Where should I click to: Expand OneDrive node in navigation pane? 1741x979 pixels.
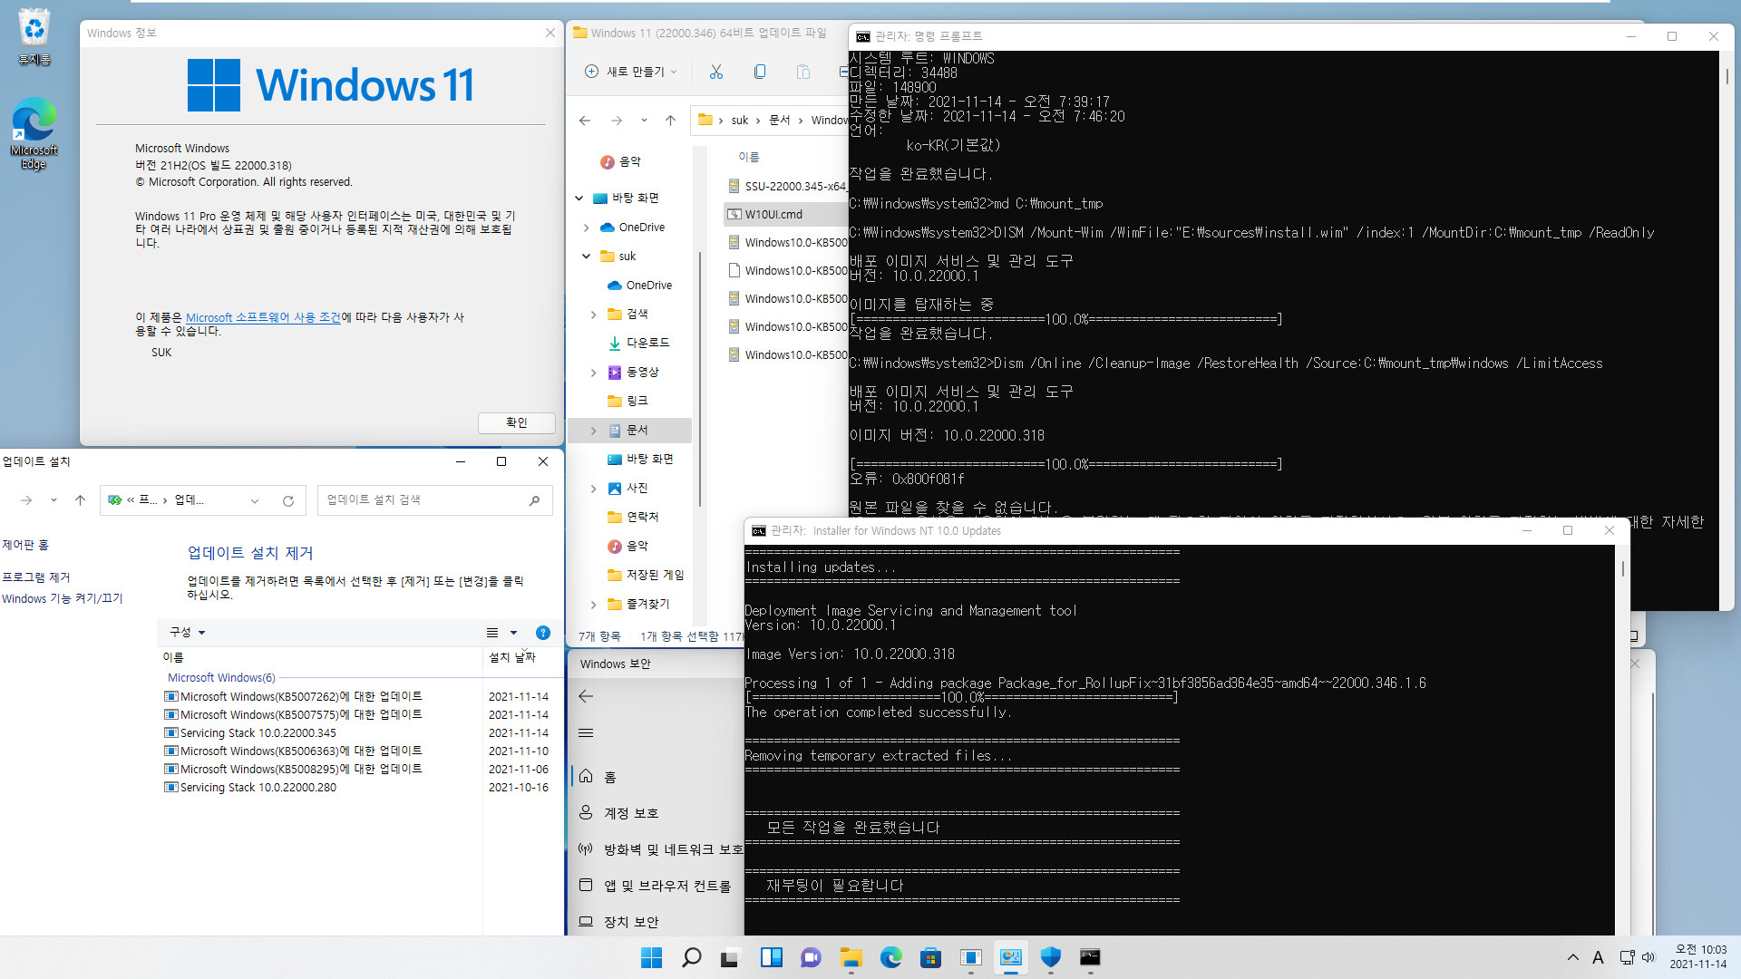pos(587,228)
